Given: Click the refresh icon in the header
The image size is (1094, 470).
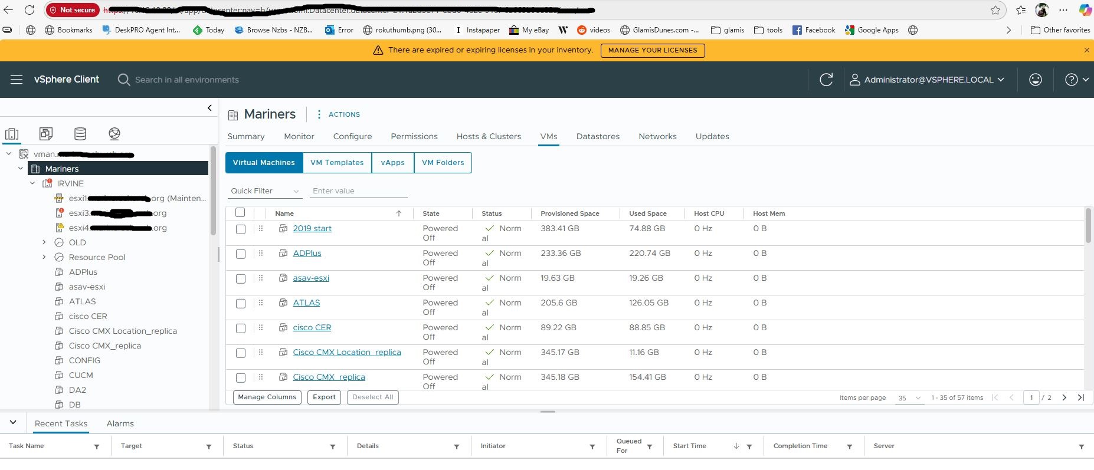Looking at the screenshot, I should (826, 80).
